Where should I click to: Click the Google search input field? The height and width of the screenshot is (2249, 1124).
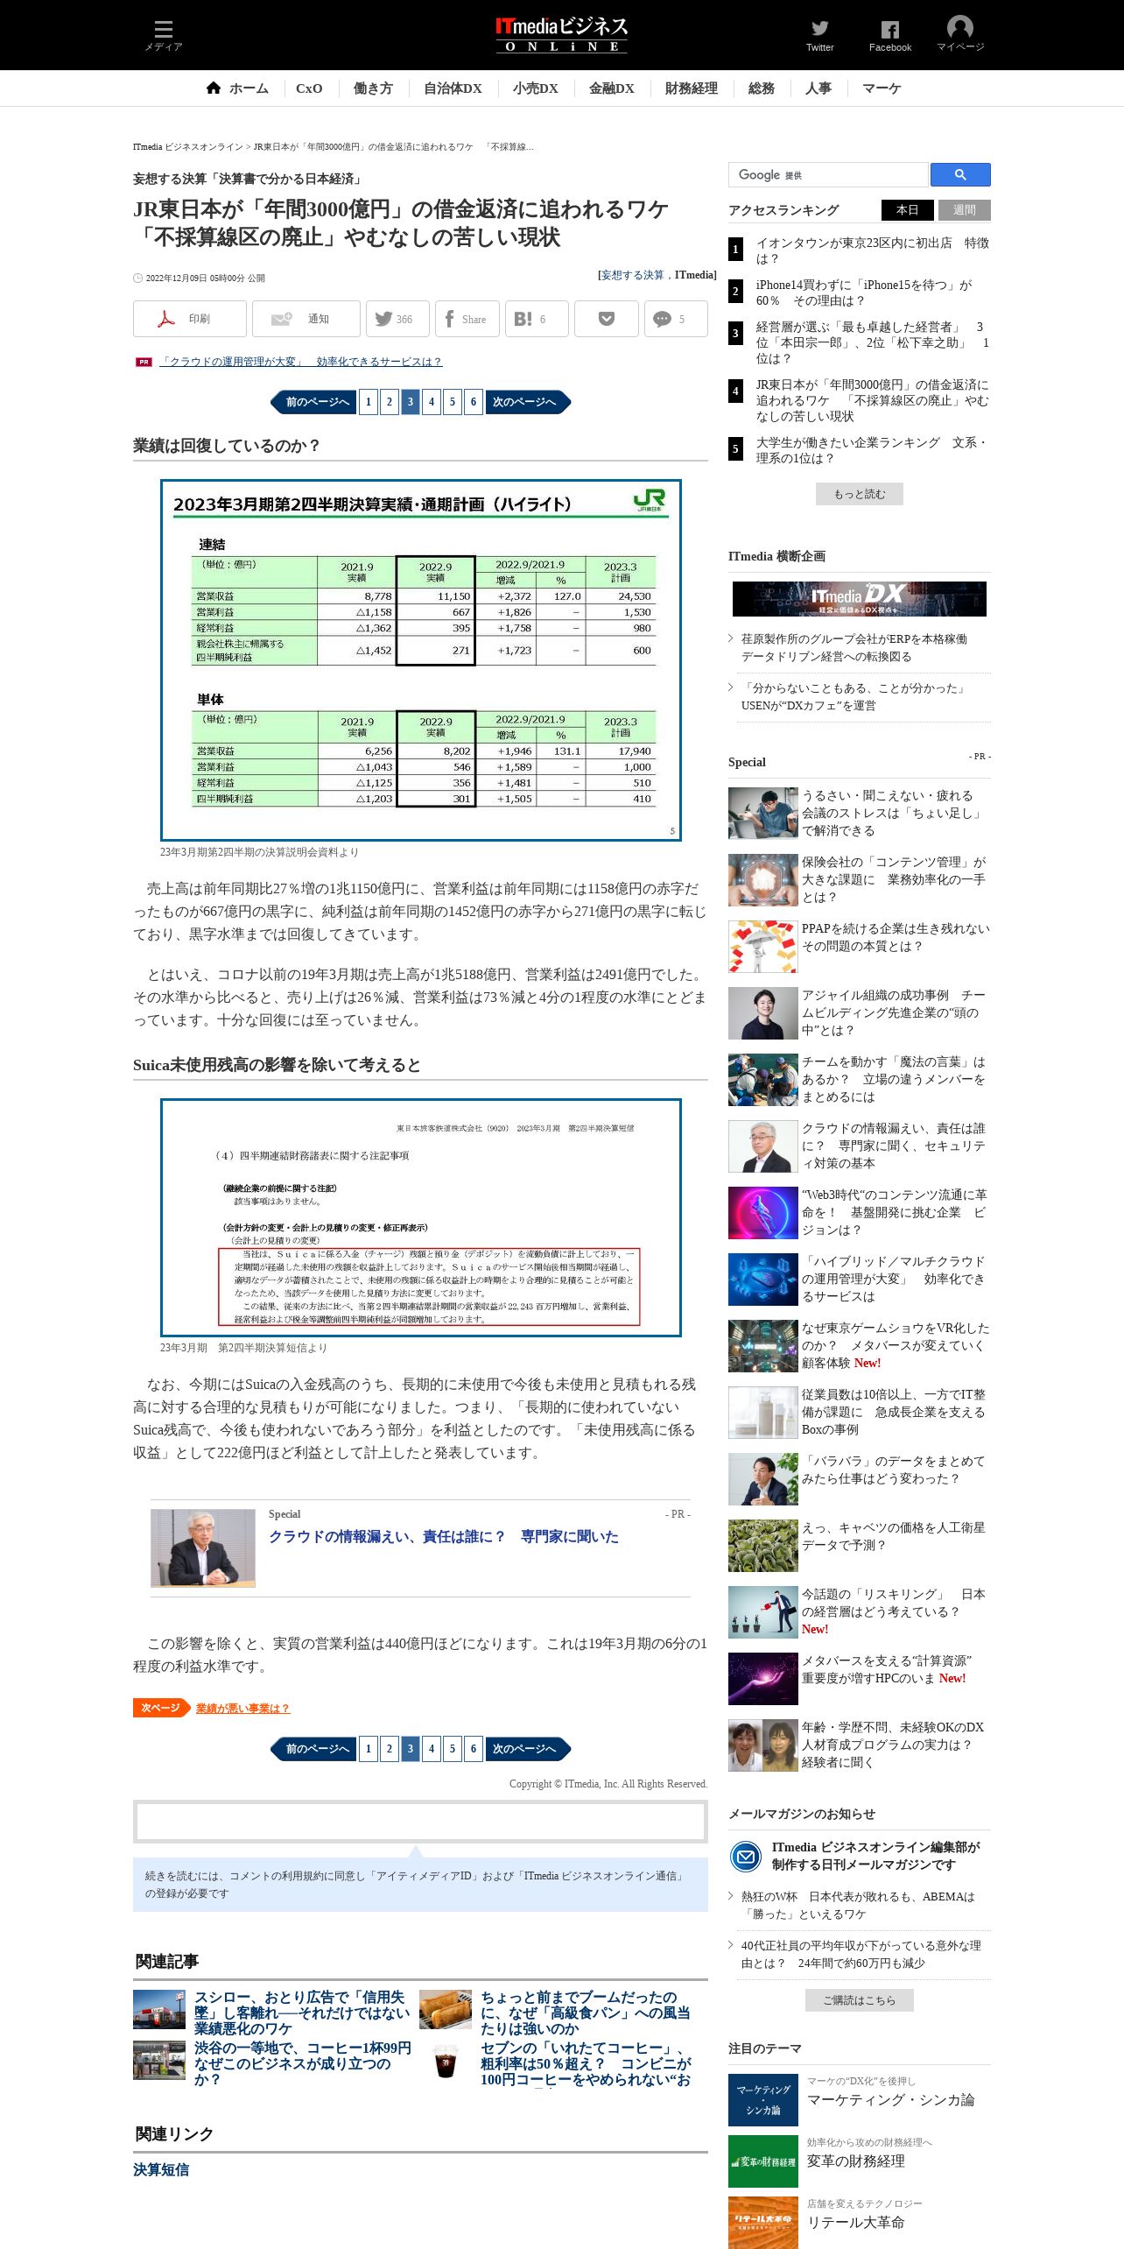(828, 174)
